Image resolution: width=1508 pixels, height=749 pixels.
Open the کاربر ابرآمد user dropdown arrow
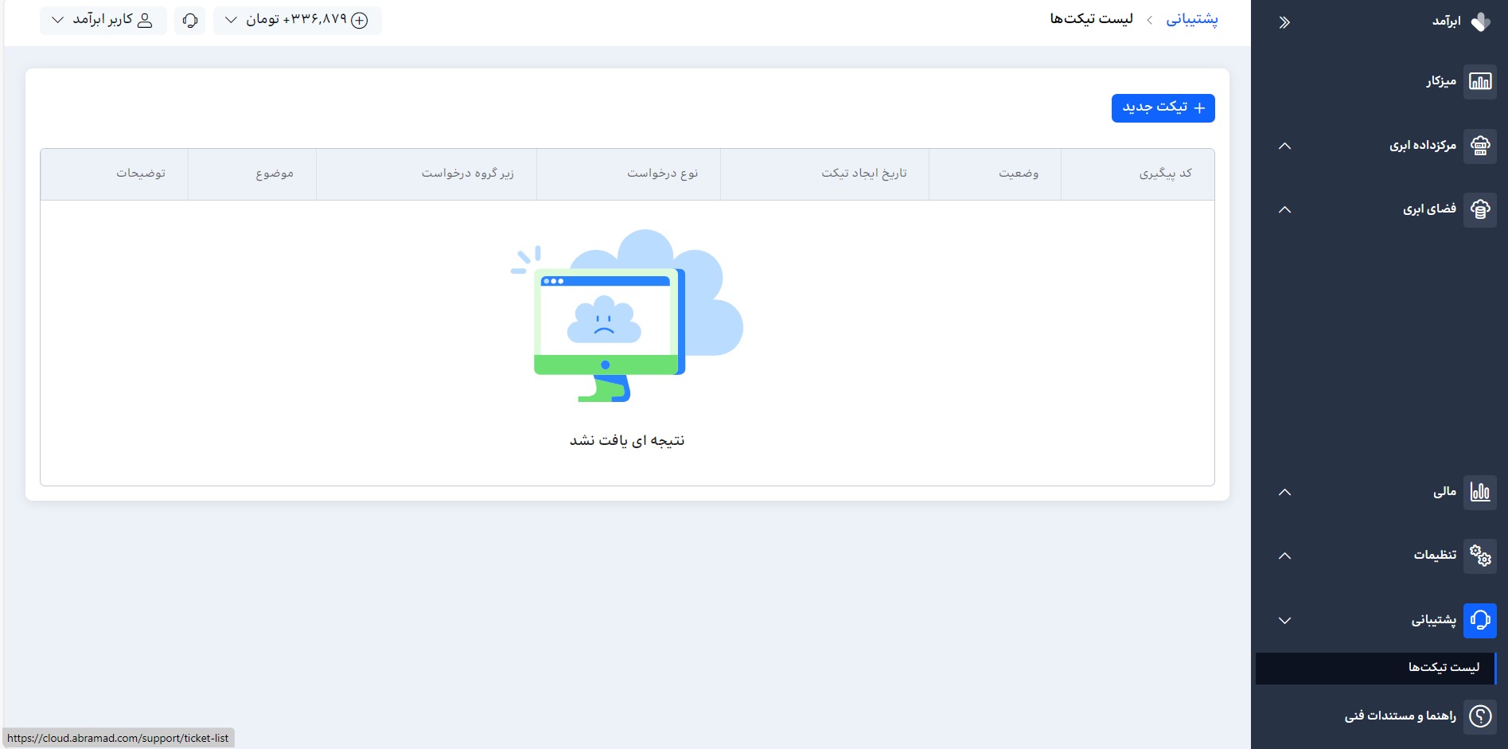(57, 20)
